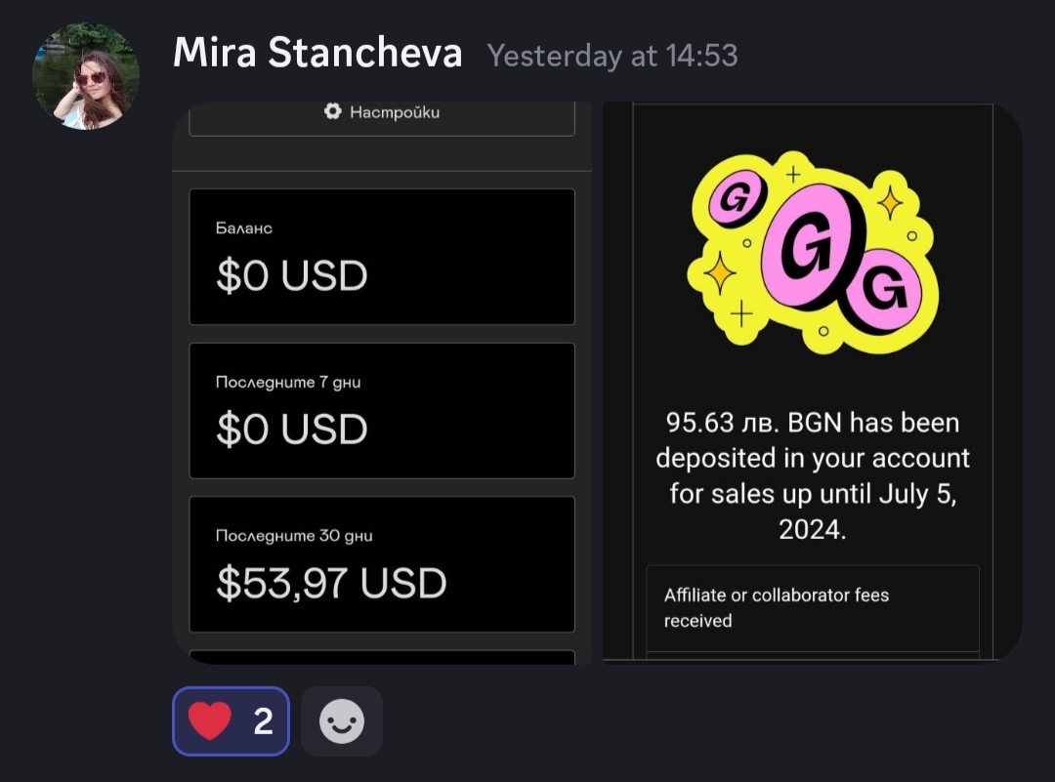Open Mira Stancheva's profile avatar

[86, 76]
